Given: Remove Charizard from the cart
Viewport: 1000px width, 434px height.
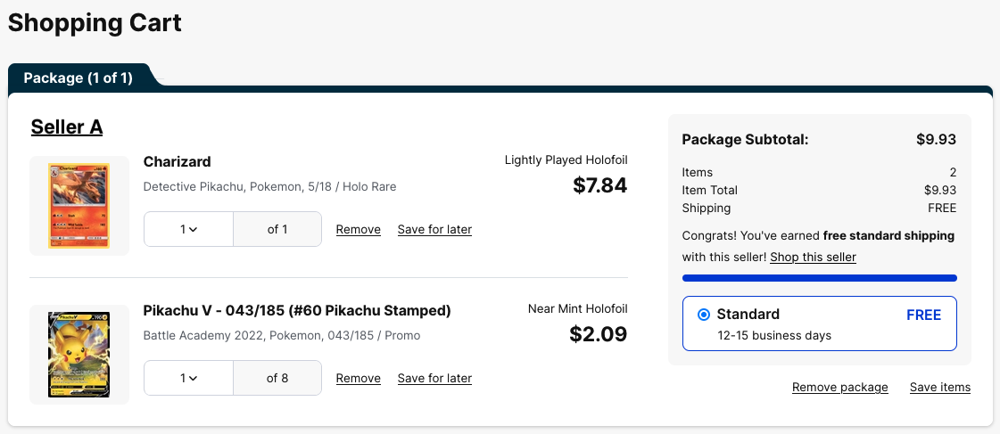Looking at the screenshot, I should pos(359,229).
